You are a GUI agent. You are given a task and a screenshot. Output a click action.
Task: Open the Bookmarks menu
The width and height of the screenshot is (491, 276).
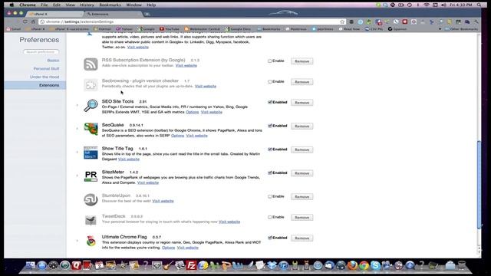coord(110,5)
